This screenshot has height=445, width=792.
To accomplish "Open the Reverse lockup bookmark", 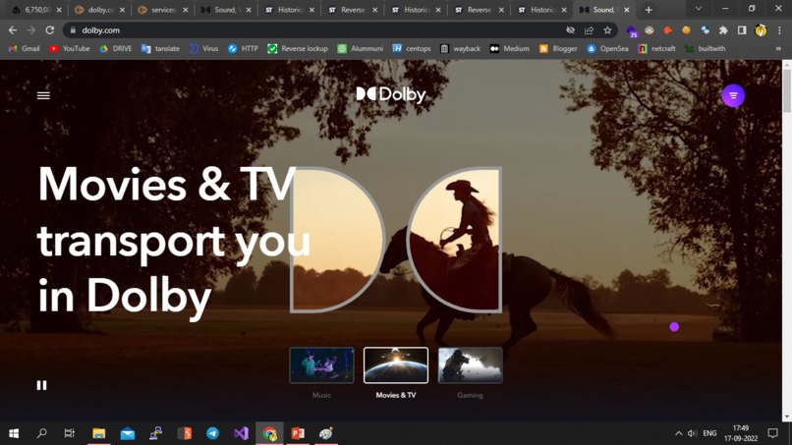I will point(298,48).
